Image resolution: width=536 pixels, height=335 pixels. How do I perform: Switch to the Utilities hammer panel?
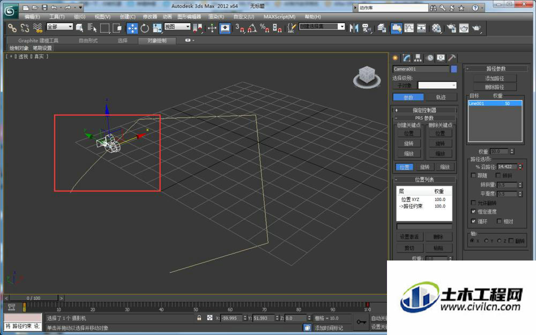pos(452,58)
